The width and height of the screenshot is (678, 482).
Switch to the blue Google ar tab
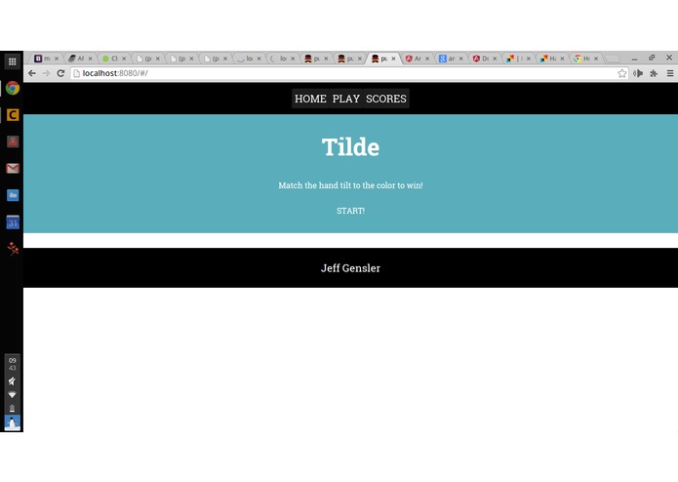coord(449,59)
